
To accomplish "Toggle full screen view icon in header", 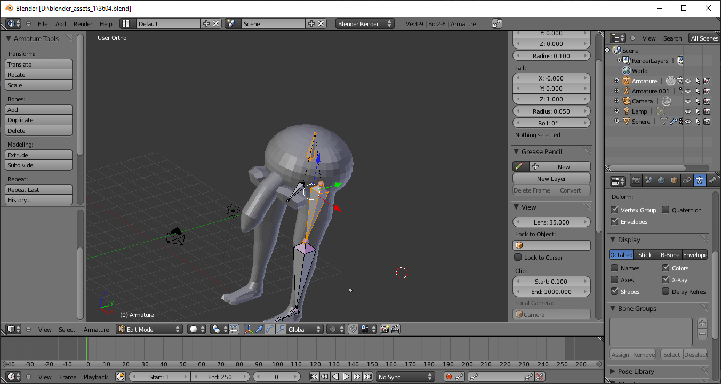I will tap(497, 23).
